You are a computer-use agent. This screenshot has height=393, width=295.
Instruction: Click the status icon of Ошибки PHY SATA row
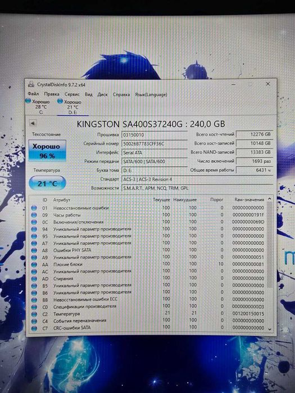[x=34, y=250]
